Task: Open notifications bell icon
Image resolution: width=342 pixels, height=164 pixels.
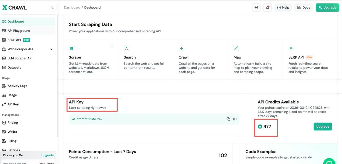Action: point(268,8)
